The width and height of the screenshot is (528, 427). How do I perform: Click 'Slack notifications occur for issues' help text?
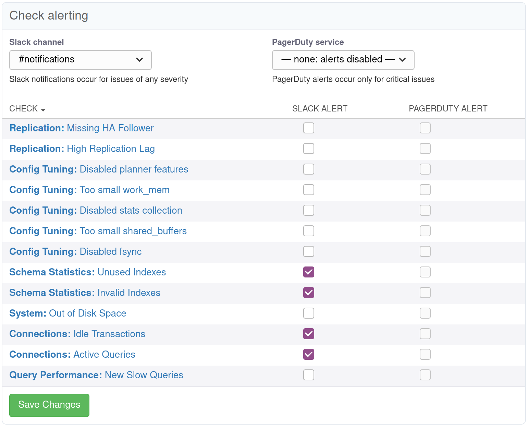[99, 79]
